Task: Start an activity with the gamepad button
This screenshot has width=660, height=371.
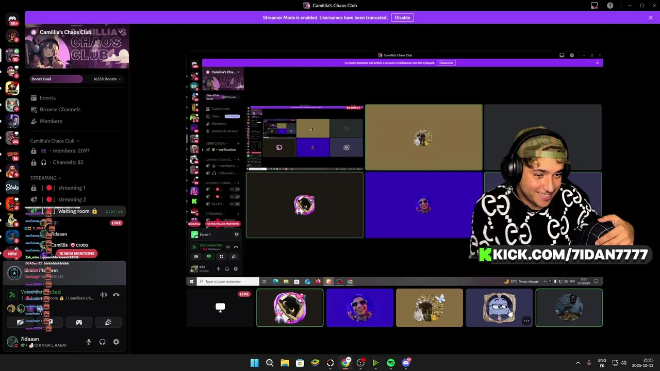Action: [x=79, y=322]
